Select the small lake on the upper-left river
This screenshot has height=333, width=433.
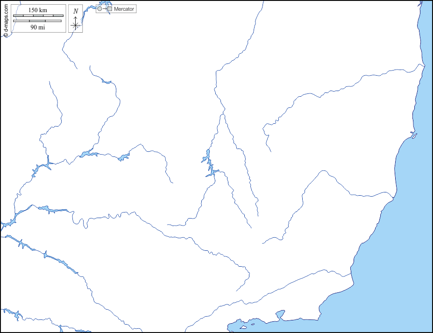[107, 82]
